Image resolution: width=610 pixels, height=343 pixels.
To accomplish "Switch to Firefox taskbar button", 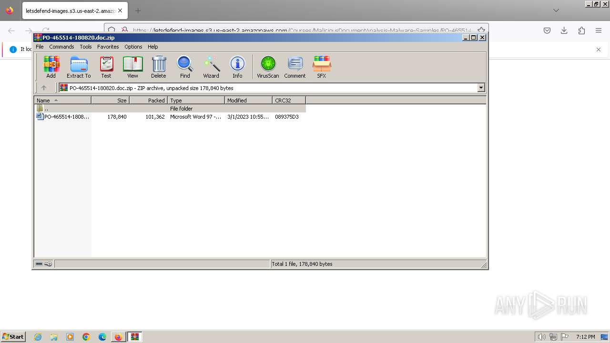I will (118, 337).
